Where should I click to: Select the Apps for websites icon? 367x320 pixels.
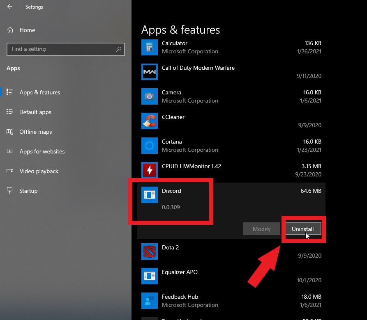click(9, 151)
